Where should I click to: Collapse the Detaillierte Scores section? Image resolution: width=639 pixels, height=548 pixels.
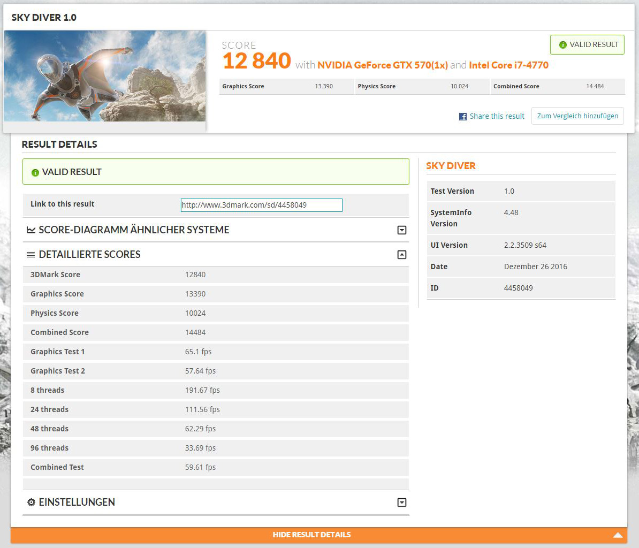[x=402, y=255]
